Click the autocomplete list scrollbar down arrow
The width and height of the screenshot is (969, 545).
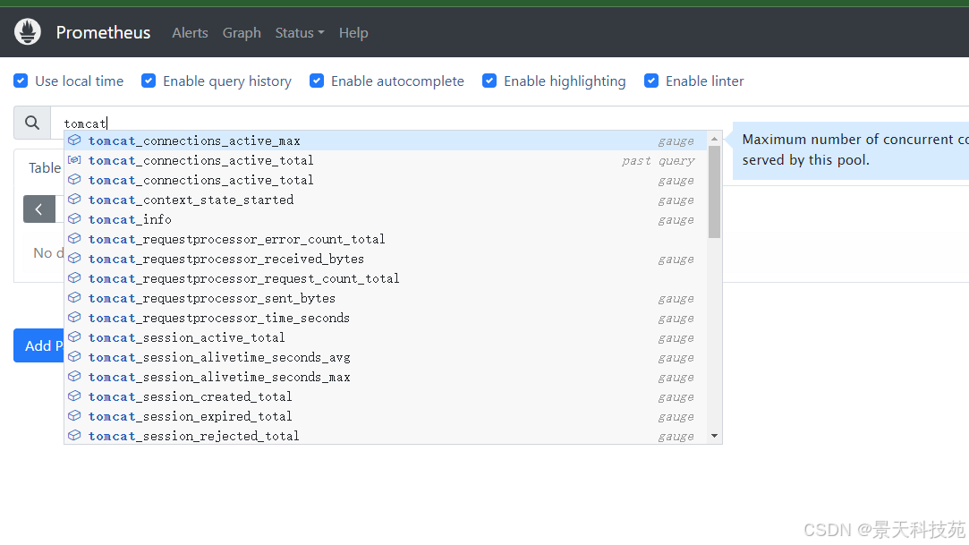714,436
